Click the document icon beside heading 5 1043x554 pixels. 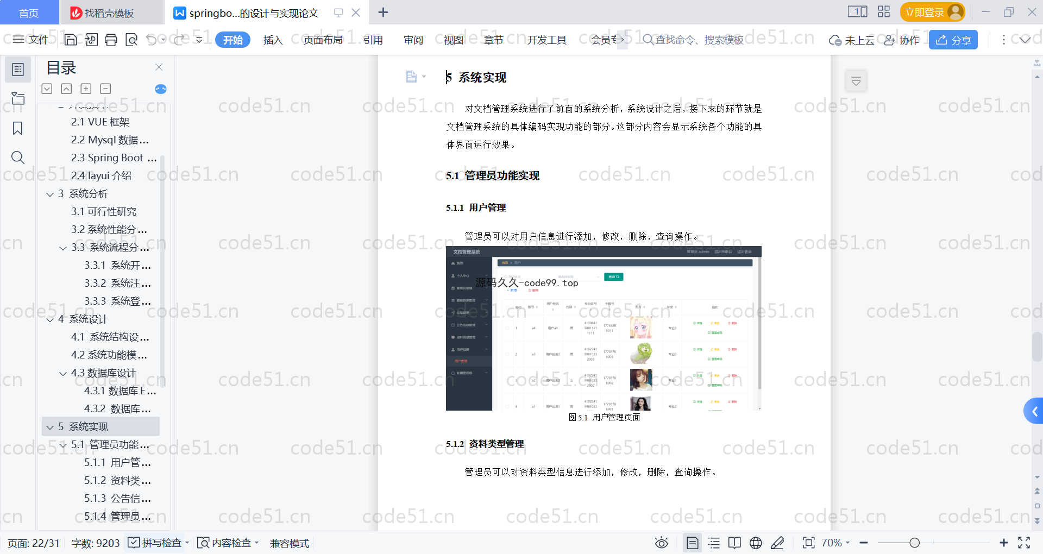(412, 77)
